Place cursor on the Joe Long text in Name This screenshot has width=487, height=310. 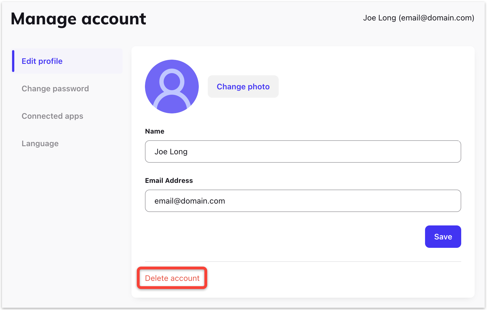coord(171,152)
